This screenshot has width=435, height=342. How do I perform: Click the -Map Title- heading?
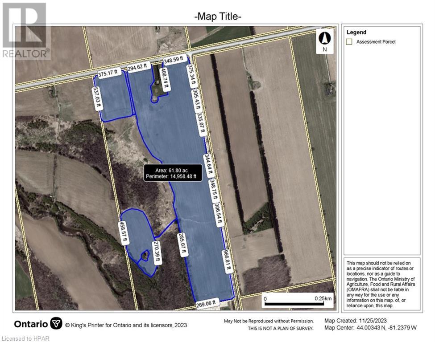point(217,17)
